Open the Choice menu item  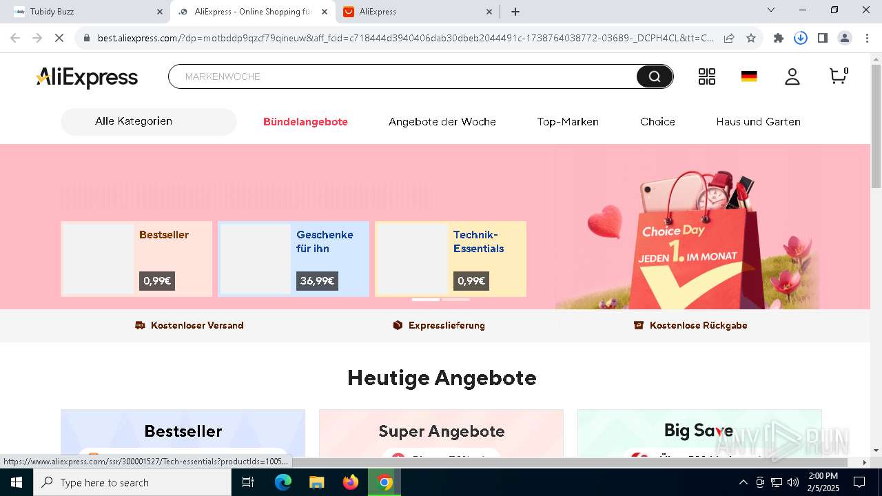point(657,122)
